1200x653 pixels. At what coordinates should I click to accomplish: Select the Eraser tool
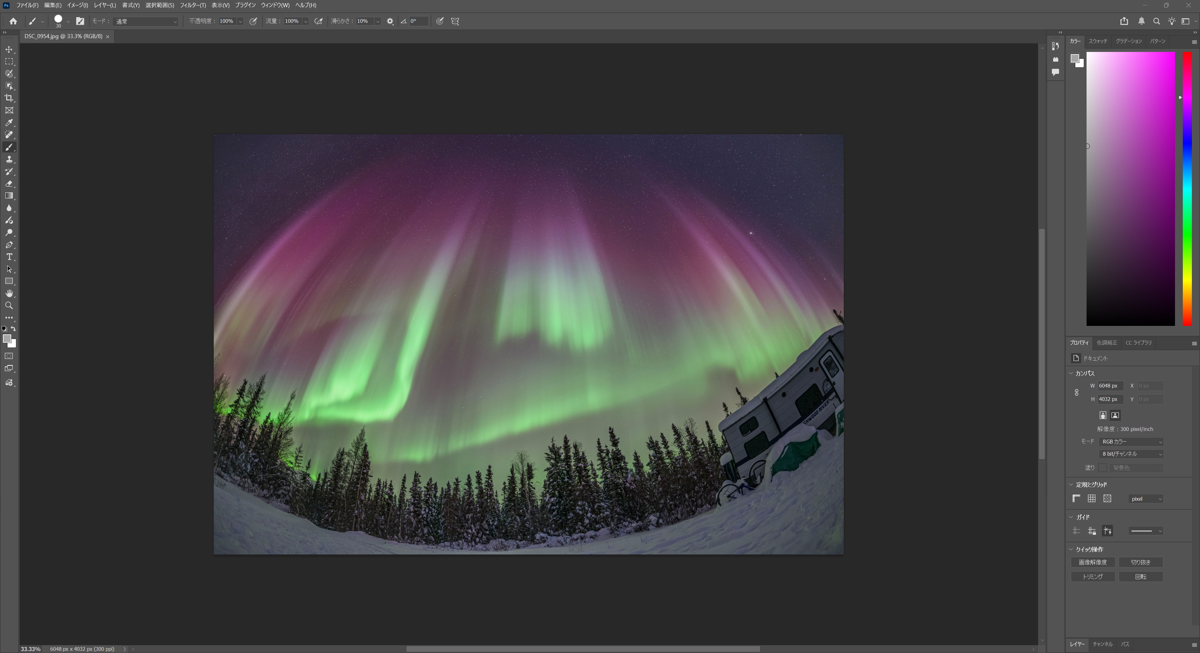tap(9, 184)
